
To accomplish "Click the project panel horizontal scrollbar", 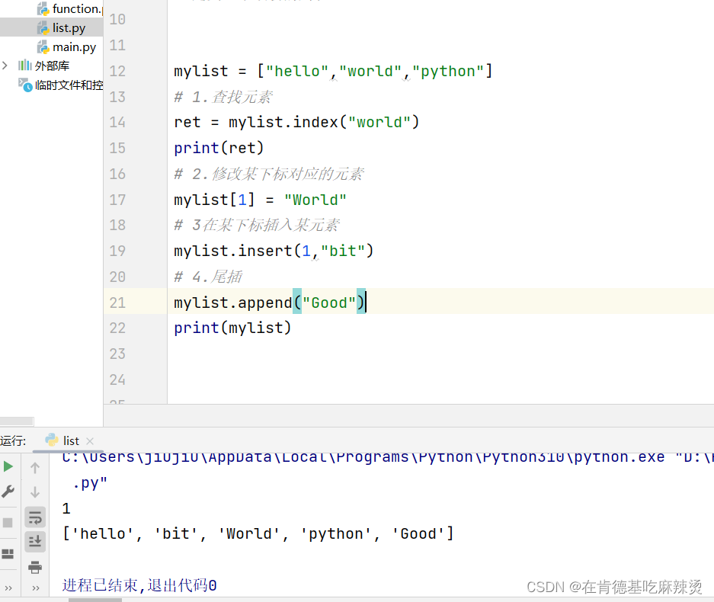I will (17, 421).
